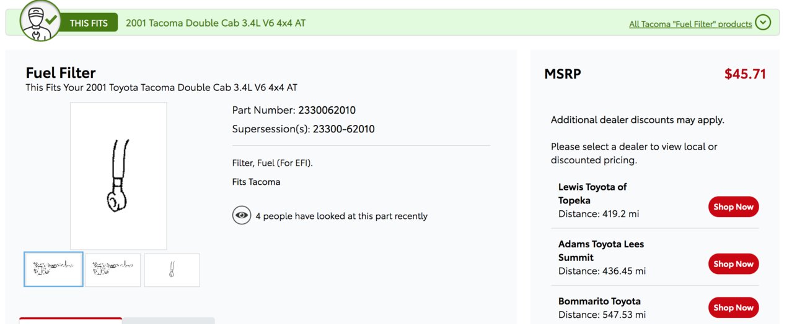Click Distance: 419.2 mi text
The height and width of the screenshot is (324, 792).
click(598, 214)
